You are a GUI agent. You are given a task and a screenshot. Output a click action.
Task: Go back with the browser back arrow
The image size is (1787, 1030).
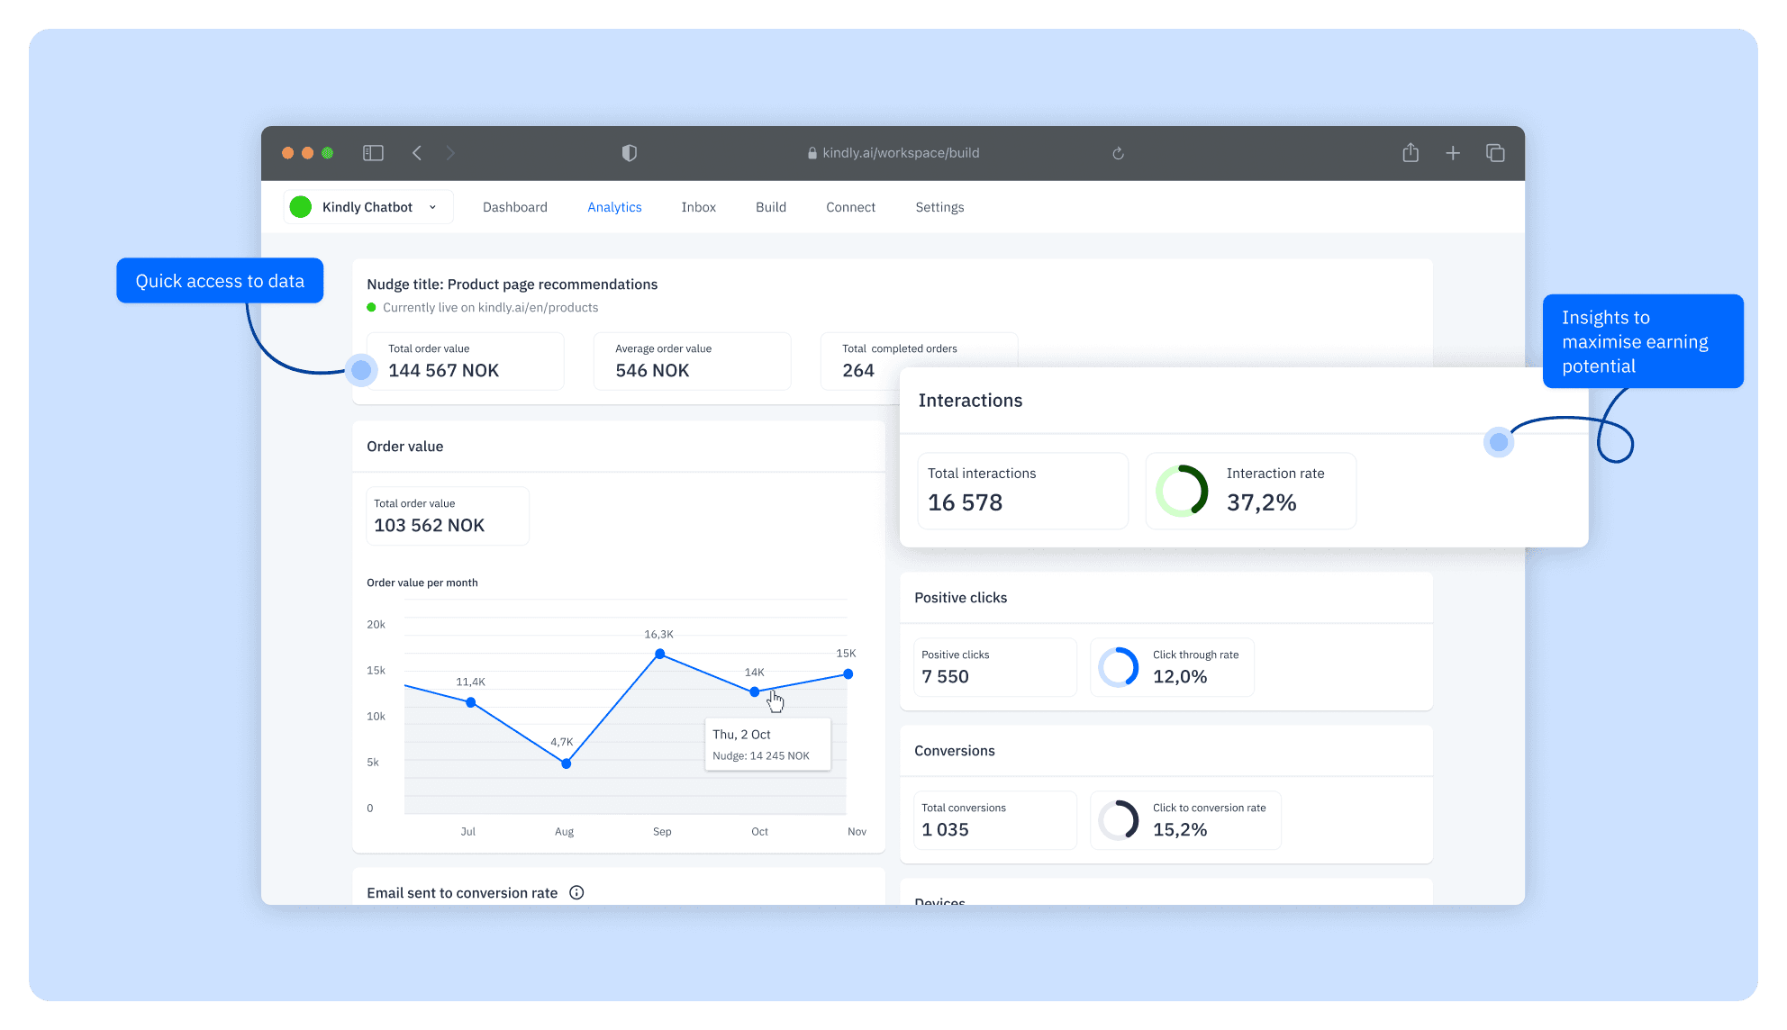417,153
